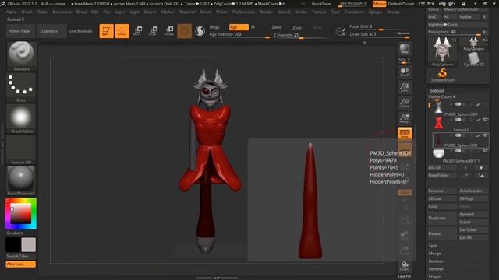Viewport: 499px width, 280px height.
Task: Toggle the Menus button
Action: [x=379, y=4]
